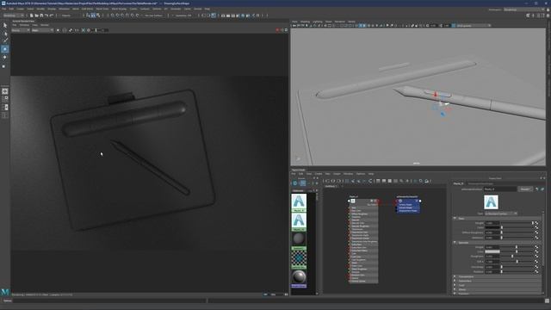Screen dimensions: 551x310
Task: Select gray lambert sphere thumbnail in browser
Action: click(299, 239)
